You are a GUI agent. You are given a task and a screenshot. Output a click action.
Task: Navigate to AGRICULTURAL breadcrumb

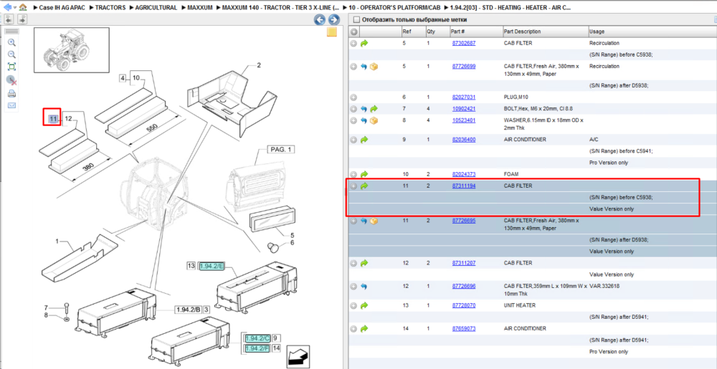point(156,8)
